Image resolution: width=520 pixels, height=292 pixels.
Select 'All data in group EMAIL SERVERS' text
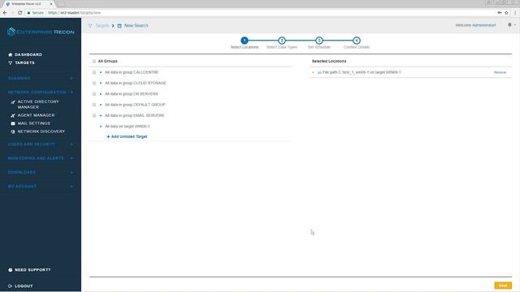point(134,115)
